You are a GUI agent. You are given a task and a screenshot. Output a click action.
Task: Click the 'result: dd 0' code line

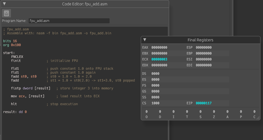(x=15, y=112)
